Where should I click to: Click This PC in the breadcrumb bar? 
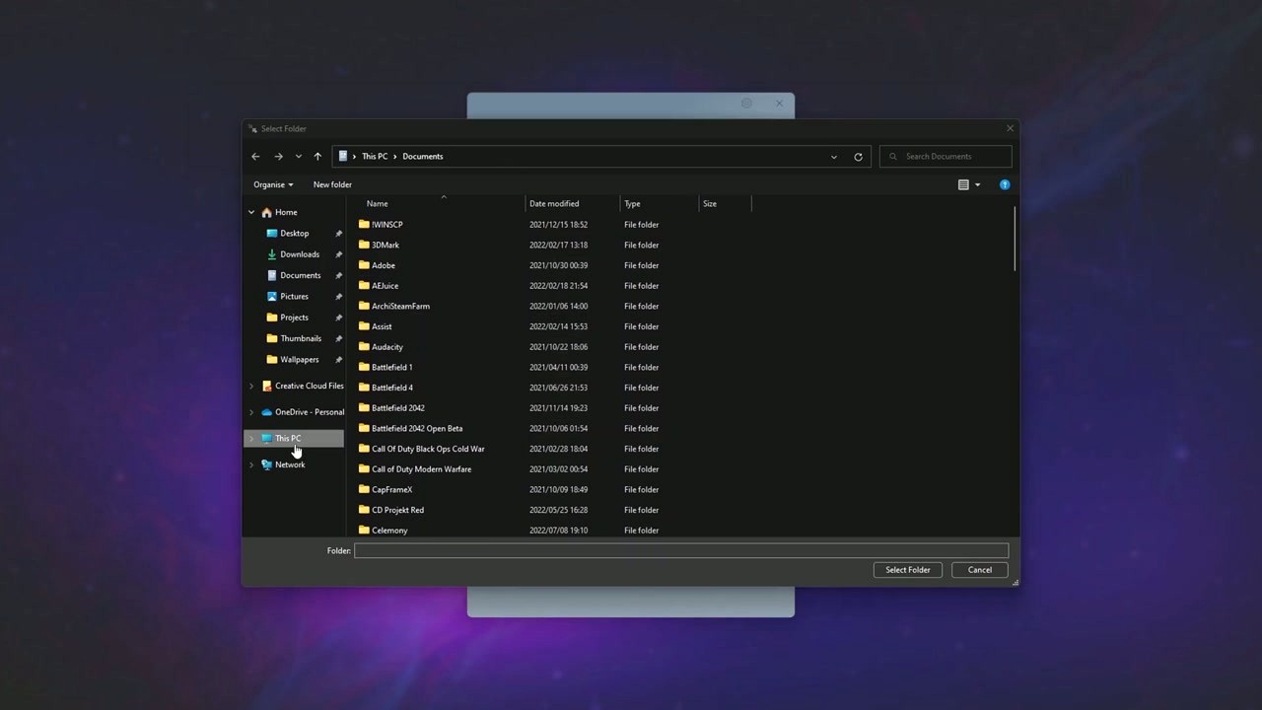click(375, 156)
